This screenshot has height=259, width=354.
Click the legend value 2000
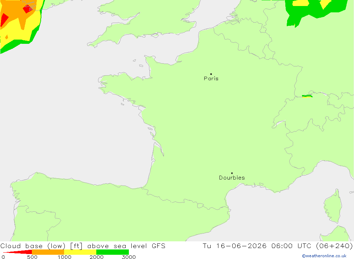click(x=96, y=257)
